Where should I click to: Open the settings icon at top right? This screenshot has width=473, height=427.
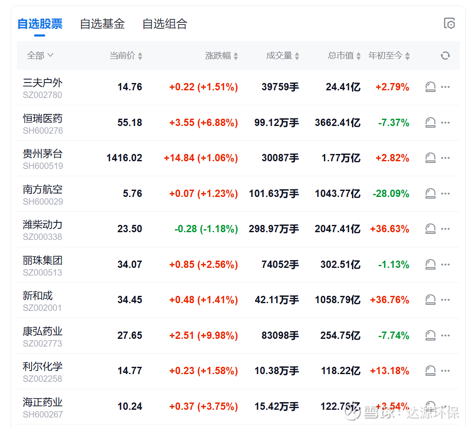point(449,24)
